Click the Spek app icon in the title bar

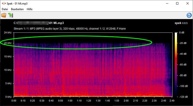(x=4, y=4)
